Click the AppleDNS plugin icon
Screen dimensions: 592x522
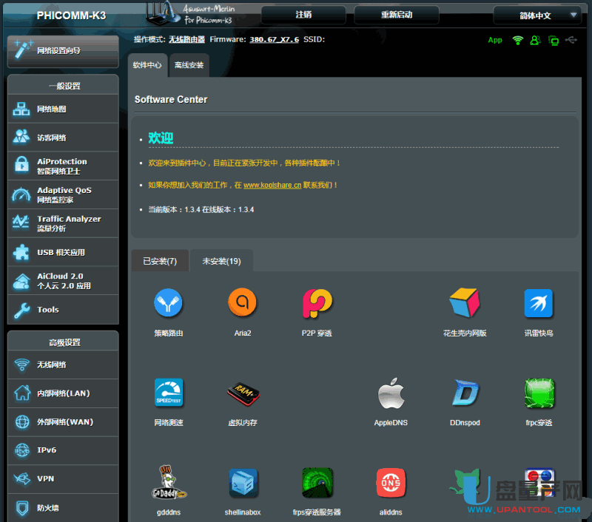coord(391,394)
